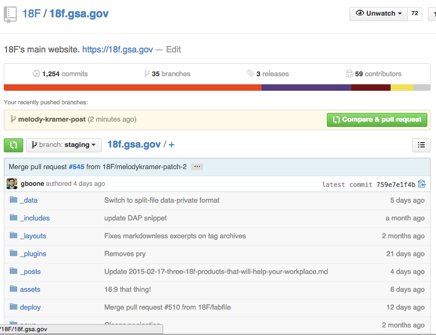Open the latest commit 759e7e1f4b
Viewport: 436px width, 335px height.
click(396, 185)
